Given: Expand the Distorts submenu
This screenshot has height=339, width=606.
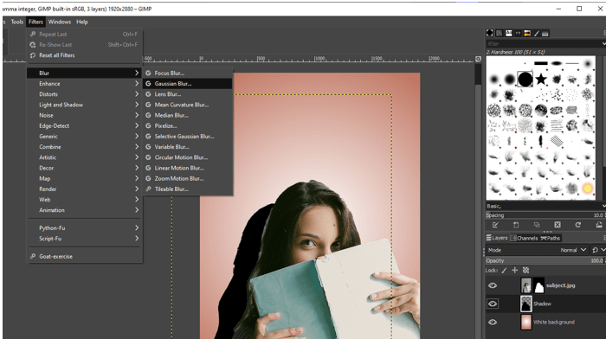Looking at the screenshot, I should [84, 93].
